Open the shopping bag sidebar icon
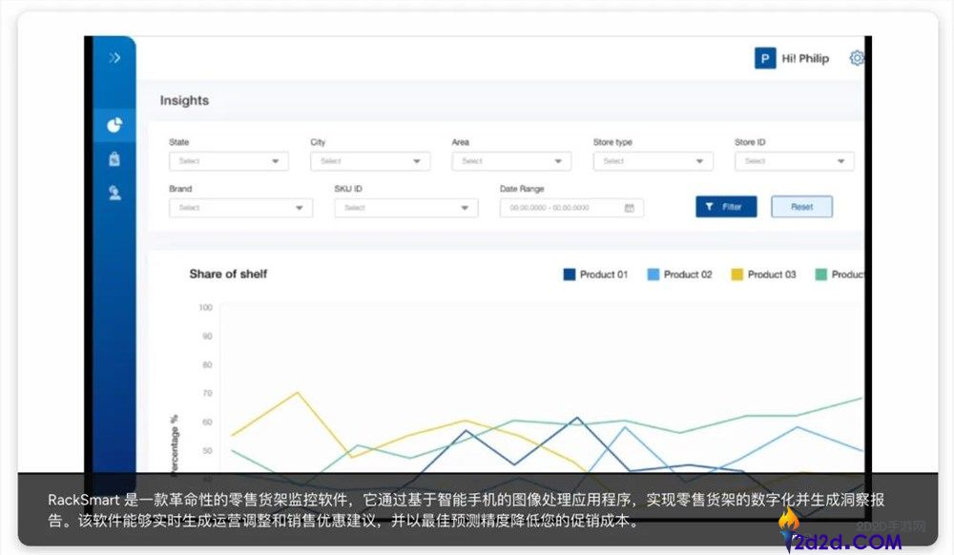The height and width of the screenshot is (555, 954). pos(114,158)
